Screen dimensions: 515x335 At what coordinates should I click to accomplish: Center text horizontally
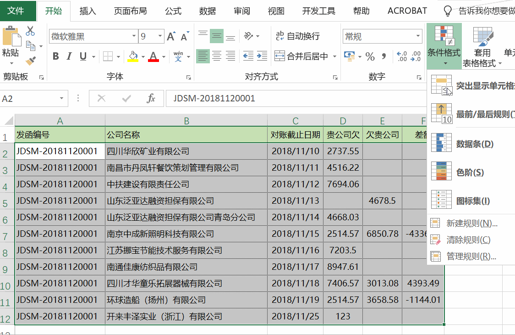216,56
